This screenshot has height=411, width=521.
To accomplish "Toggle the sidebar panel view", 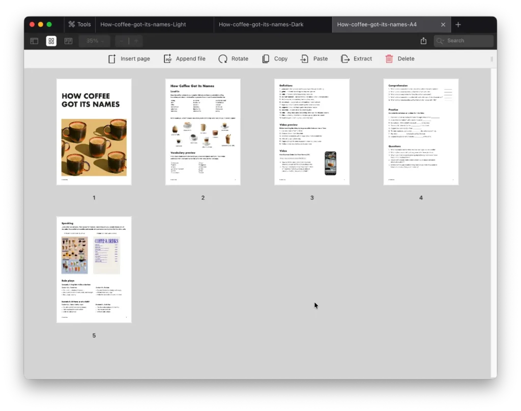I will (34, 41).
